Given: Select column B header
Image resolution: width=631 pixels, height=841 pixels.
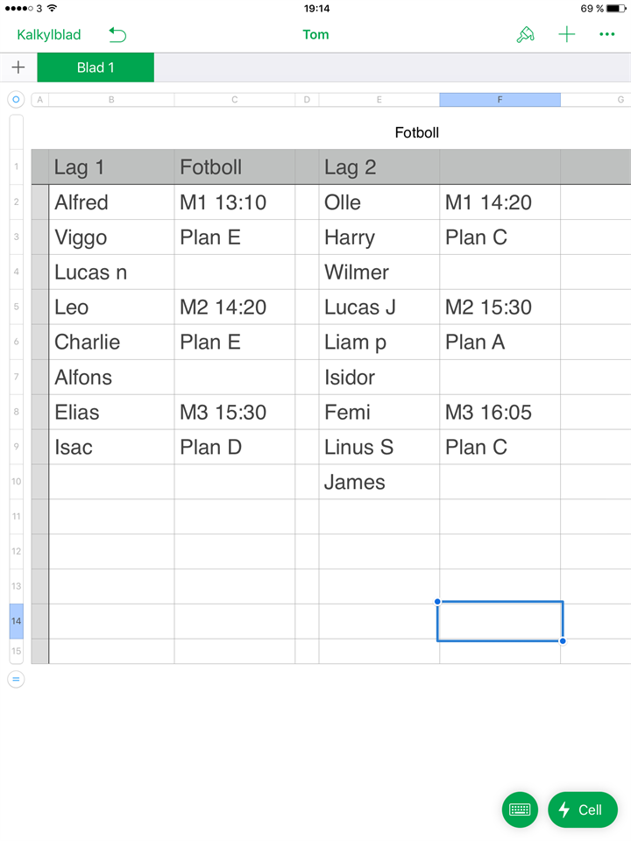Looking at the screenshot, I should pyautogui.click(x=111, y=100).
